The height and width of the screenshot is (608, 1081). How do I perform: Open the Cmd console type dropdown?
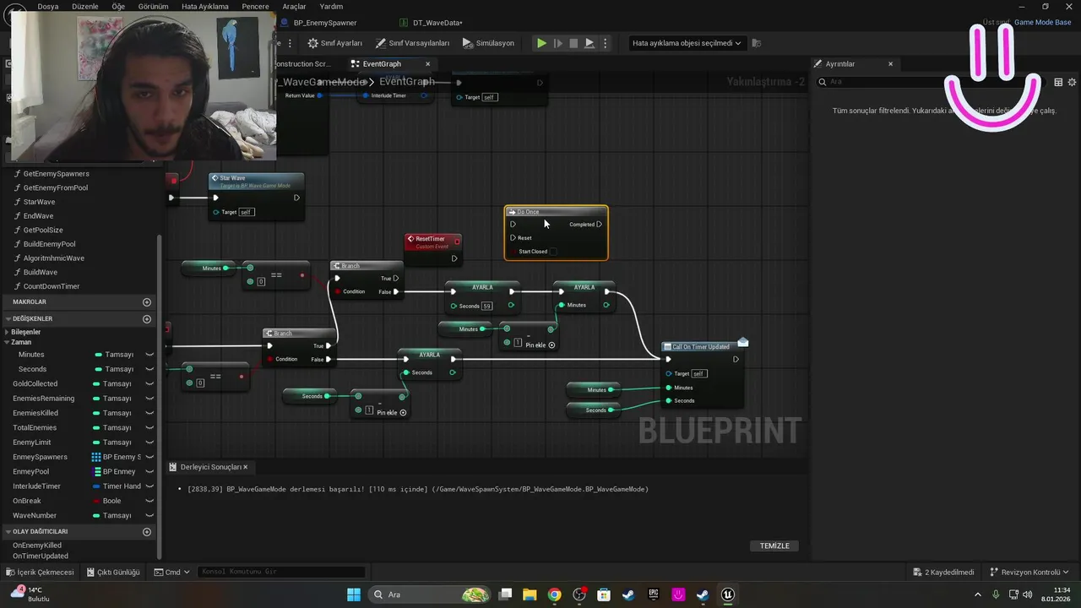(172, 572)
